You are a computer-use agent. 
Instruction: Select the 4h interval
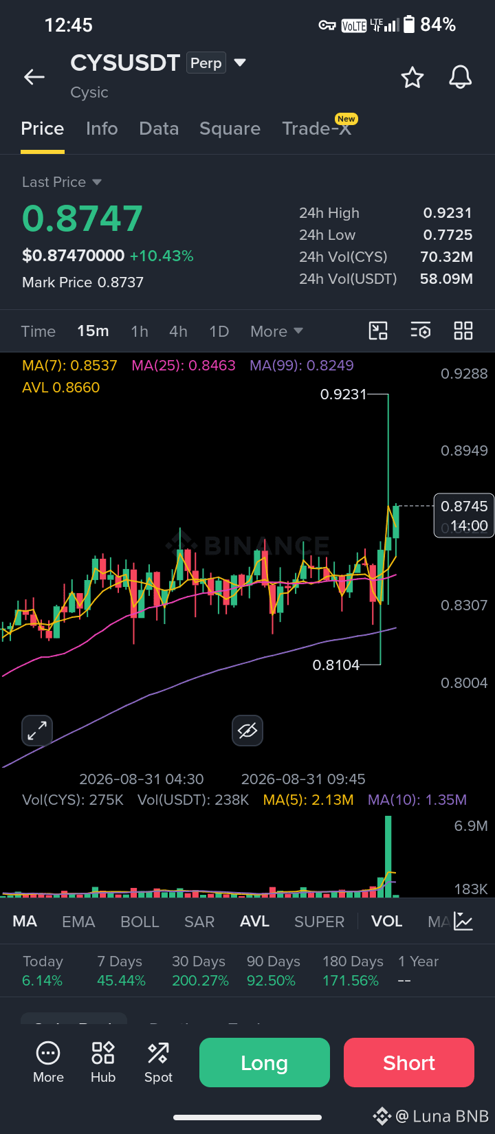[x=178, y=331]
